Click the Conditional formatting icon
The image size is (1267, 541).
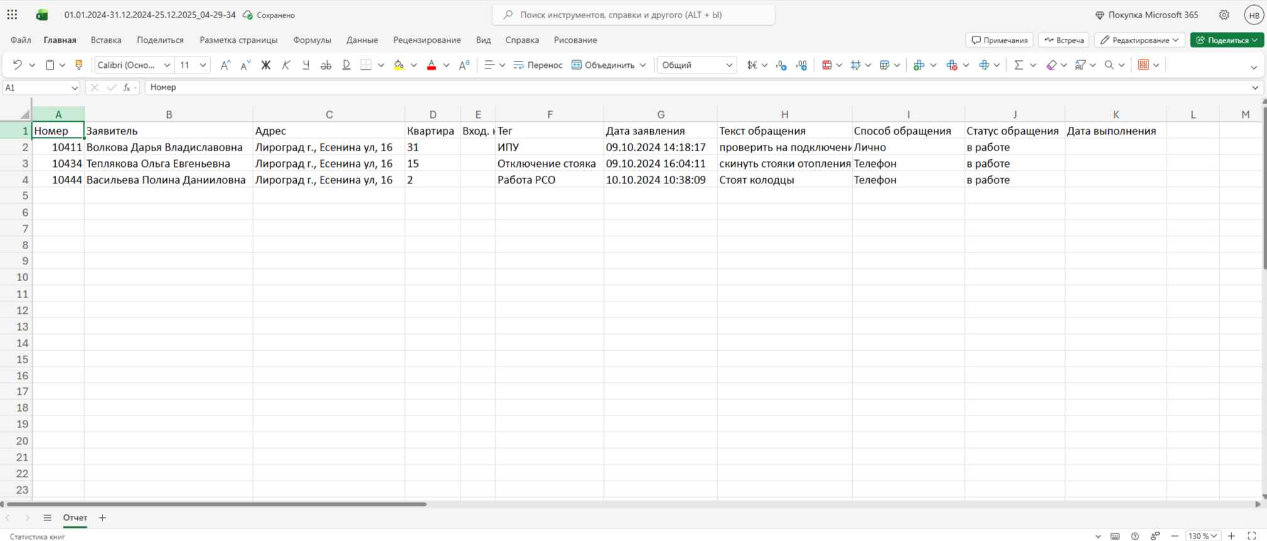pos(826,65)
